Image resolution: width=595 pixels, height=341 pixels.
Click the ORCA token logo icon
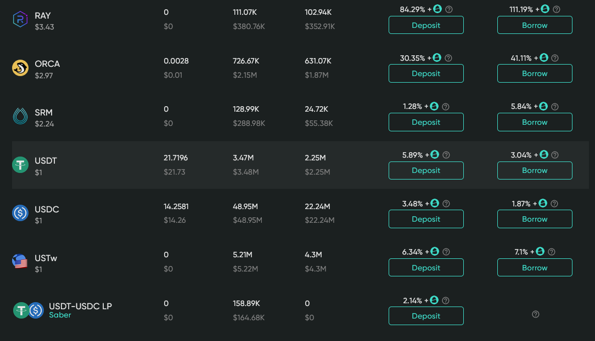click(20, 68)
